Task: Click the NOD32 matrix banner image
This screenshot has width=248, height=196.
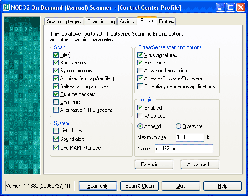Action: tap(22, 96)
